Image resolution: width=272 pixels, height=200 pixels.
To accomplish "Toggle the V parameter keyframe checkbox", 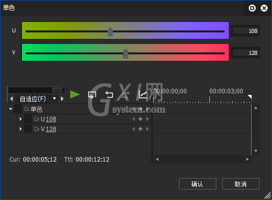I will pyautogui.click(x=28, y=129).
